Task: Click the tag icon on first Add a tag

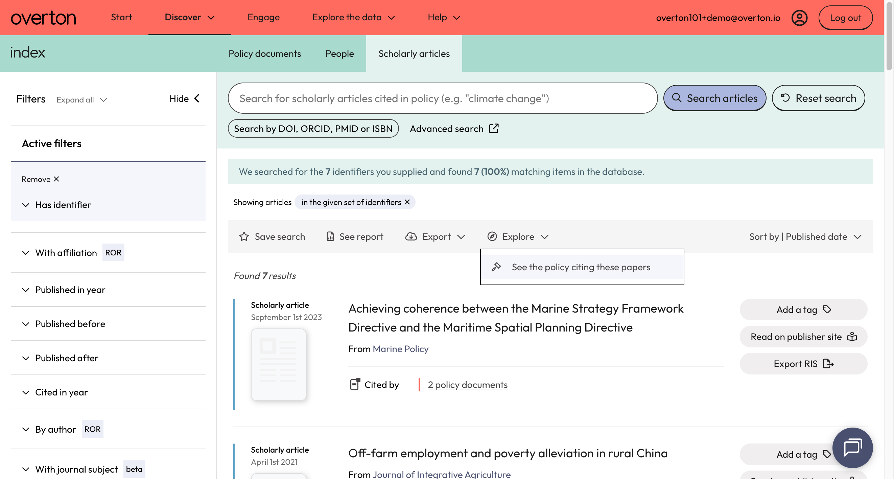Action: click(x=827, y=309)
